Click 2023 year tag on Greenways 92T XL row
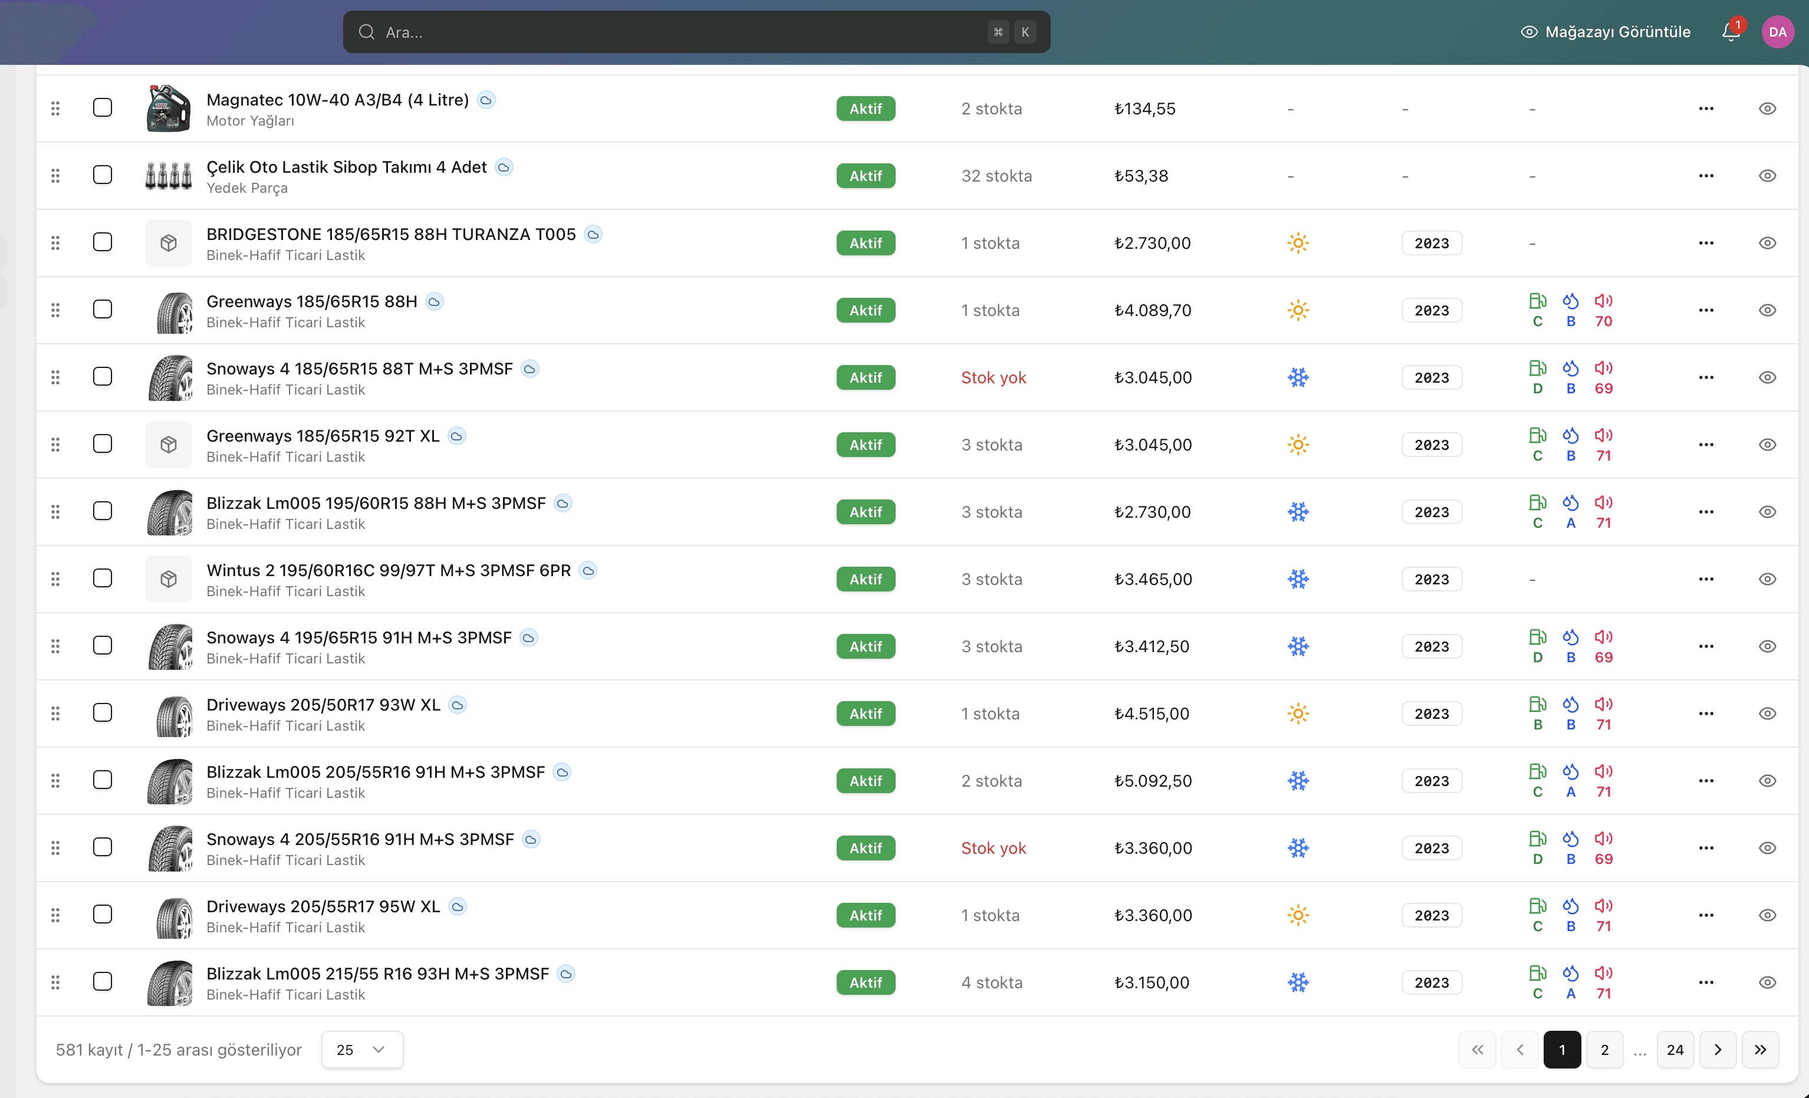The height and width of the screenshot is (1098, 1809). [x=1431, y=445]
